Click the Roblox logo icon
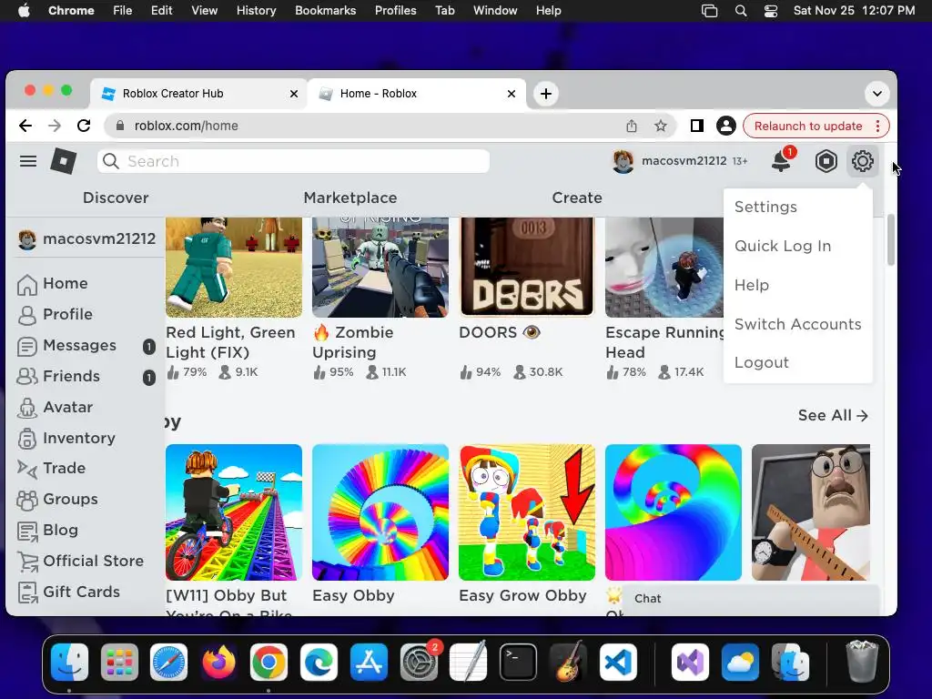The height and width of the screenshot is (699, 932). pos(64,161)
